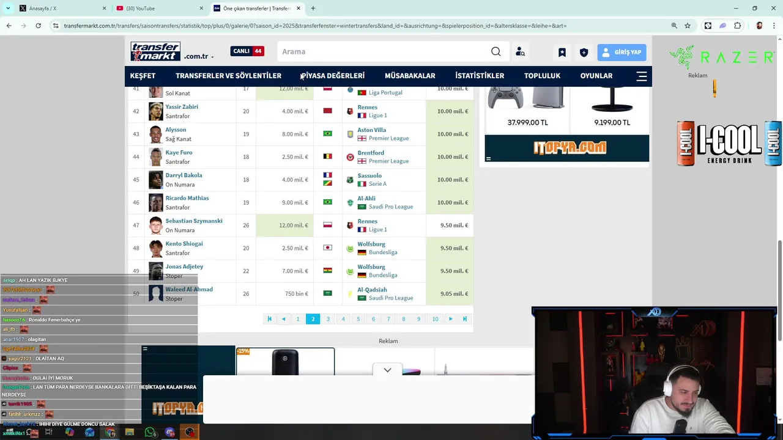Screen dimensions: 783x440
Task: Go to next results page arrow
Action: 451,319
